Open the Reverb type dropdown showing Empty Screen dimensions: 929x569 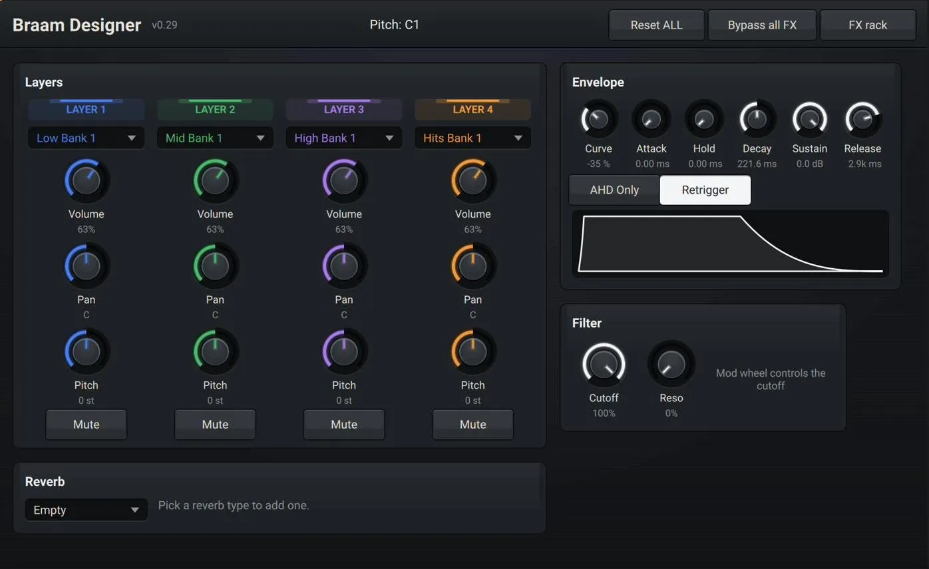click(87, 510)
